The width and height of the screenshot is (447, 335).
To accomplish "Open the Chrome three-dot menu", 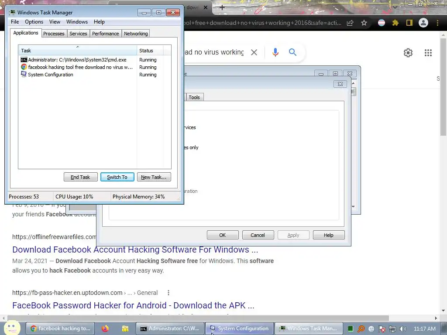I will (437, 23).
